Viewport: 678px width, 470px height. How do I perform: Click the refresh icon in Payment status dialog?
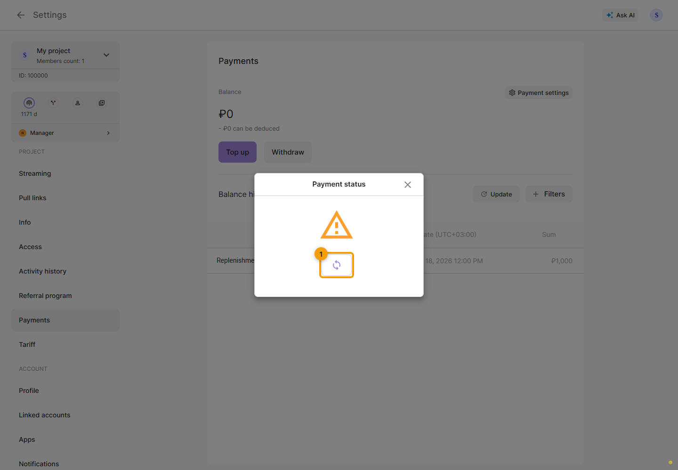click(x=337, y=265)
